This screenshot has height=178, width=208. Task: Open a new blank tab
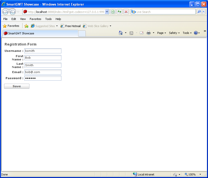[x=82, y=33]
